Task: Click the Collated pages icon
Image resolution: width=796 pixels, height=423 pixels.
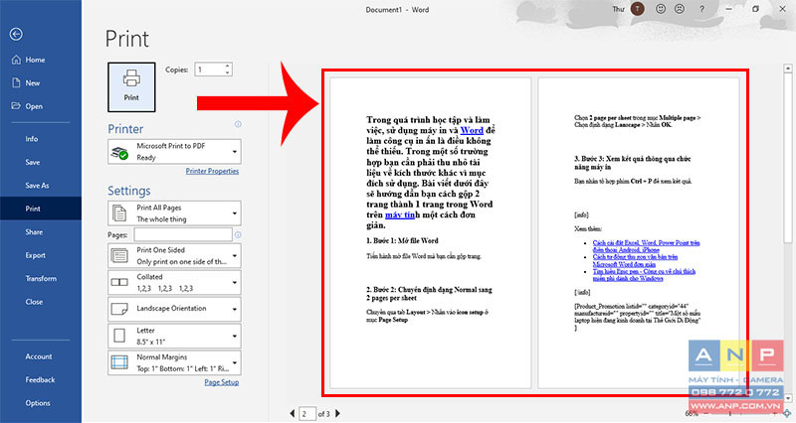Action: click(x=119, y=282)
